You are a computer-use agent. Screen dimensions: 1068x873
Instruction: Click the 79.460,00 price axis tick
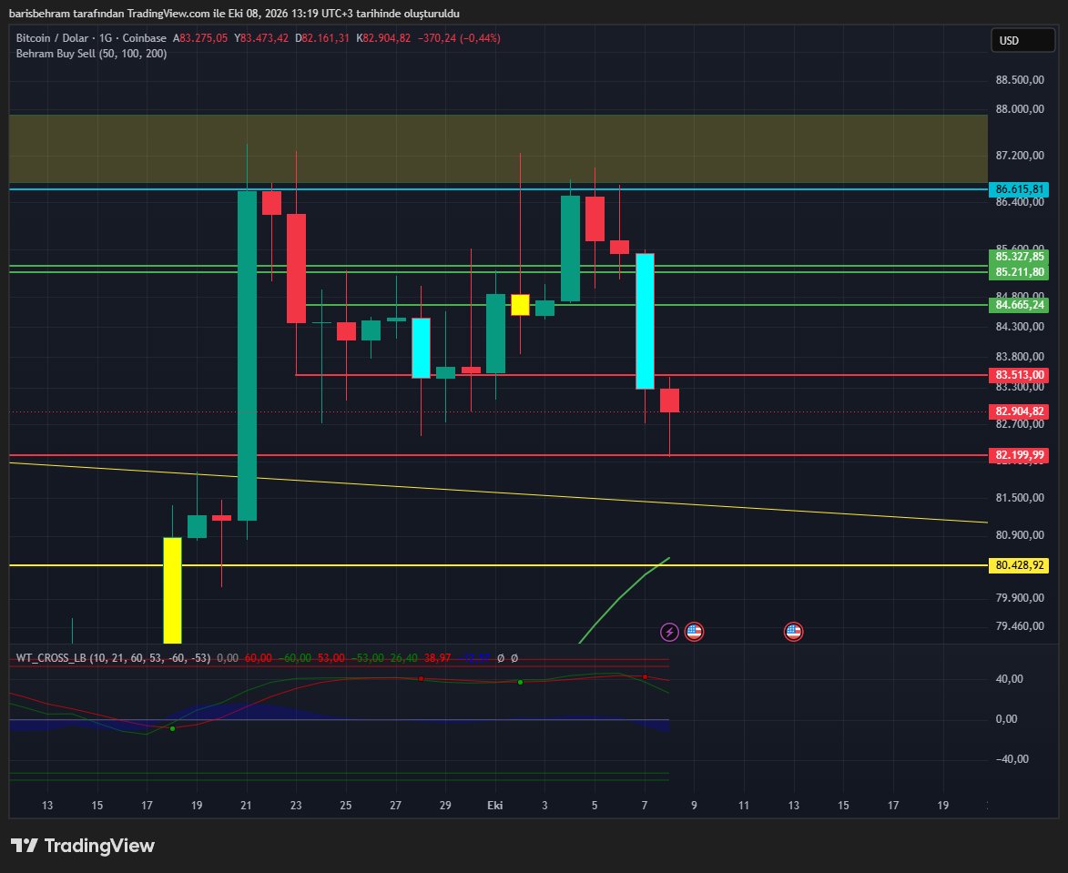click(x=1020, y=625)
